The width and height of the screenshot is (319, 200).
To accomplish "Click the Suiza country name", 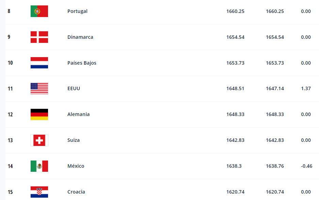I will coord(74,140).
